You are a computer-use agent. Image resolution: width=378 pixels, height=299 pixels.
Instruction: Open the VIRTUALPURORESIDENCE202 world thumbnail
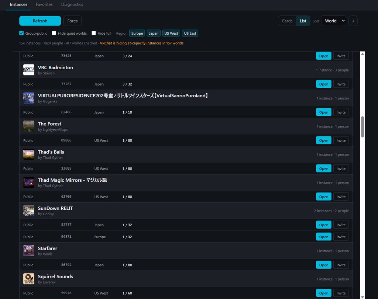pyautogui.click(x=29, y=98)
